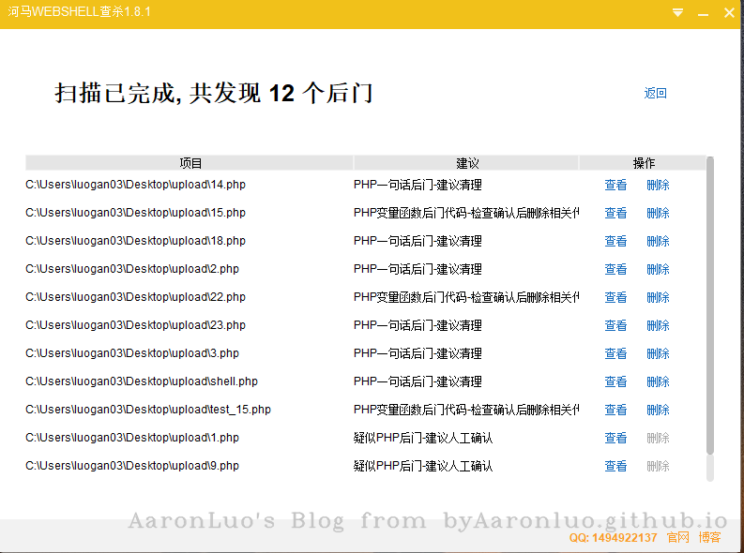Delete the 18.php file entry
This screenshot has height=553, width=744.
point(658,241)
